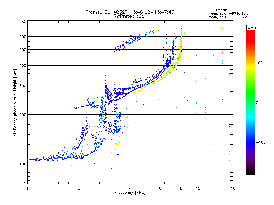Click colorbar tick label '0'

point(257,103)
